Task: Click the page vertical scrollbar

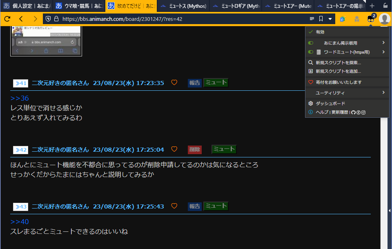Action: click(384, 183)
